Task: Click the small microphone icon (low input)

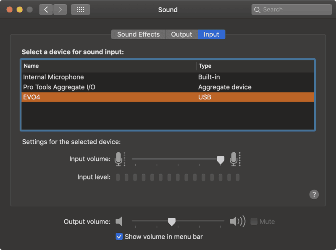Action: pos(119,159)
